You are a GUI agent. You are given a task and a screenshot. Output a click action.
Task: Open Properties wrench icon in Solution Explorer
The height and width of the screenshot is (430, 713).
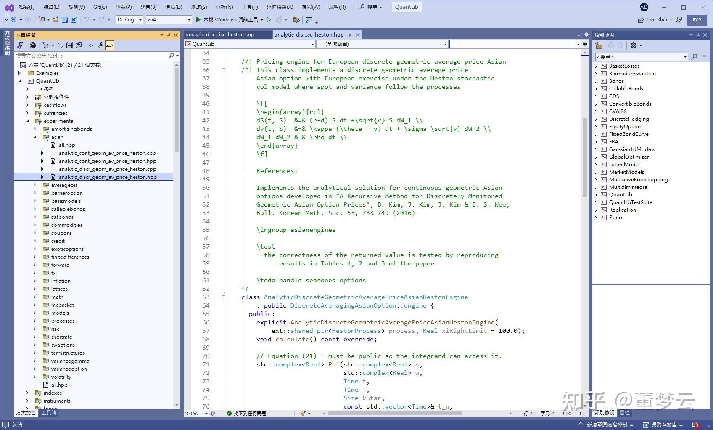pos(100,45)
